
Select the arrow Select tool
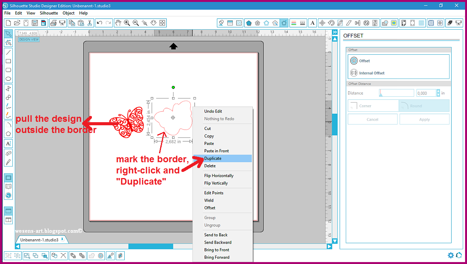8,34
